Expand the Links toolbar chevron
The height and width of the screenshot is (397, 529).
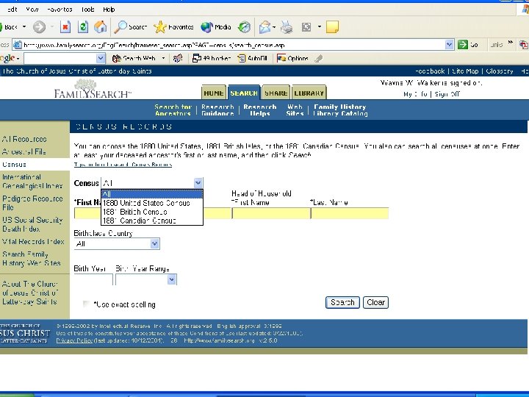[x=511, y=43]
